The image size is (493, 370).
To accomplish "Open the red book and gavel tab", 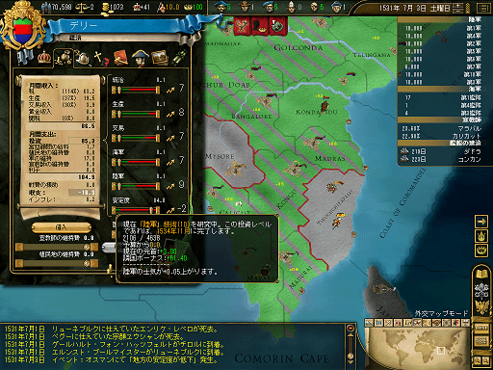I will point(120,58).
